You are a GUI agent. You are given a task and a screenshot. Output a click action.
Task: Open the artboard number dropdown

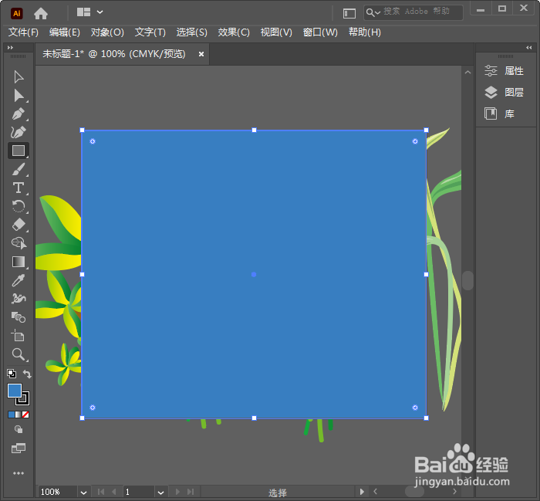point(160,492)
